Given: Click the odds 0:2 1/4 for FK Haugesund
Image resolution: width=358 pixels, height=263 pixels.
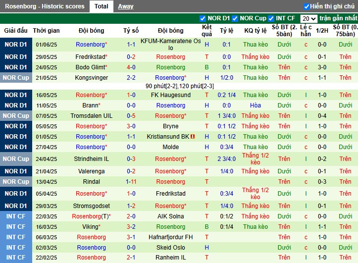Looking at the screenshot, I should [x=226, y=95].
